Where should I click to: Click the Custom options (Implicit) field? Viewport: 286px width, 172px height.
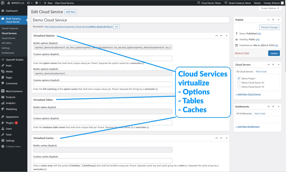pos(103,84)
